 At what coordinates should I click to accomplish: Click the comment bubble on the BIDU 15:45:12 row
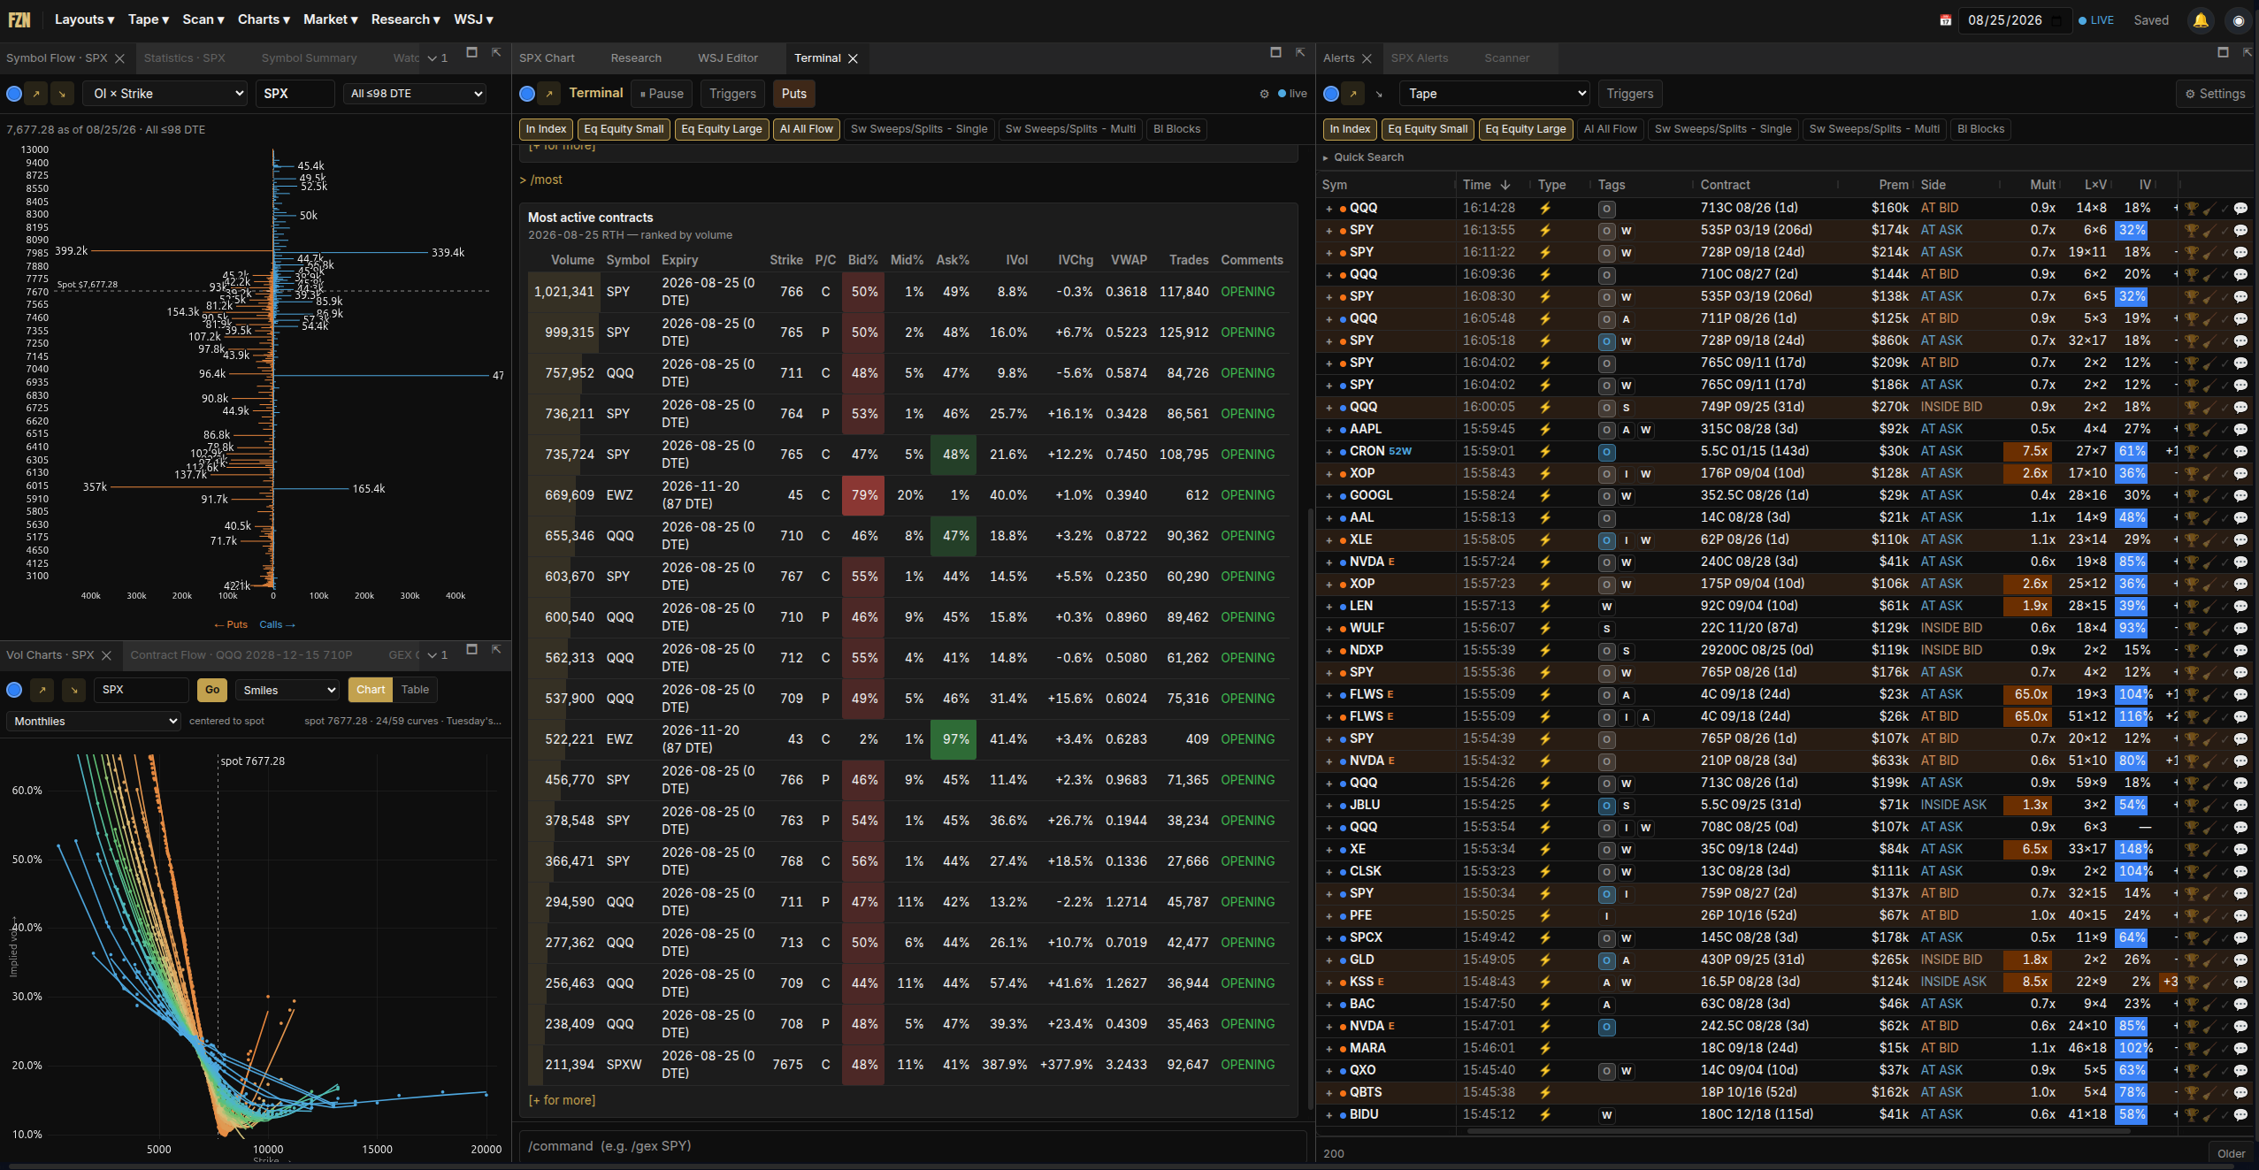2240,1115
